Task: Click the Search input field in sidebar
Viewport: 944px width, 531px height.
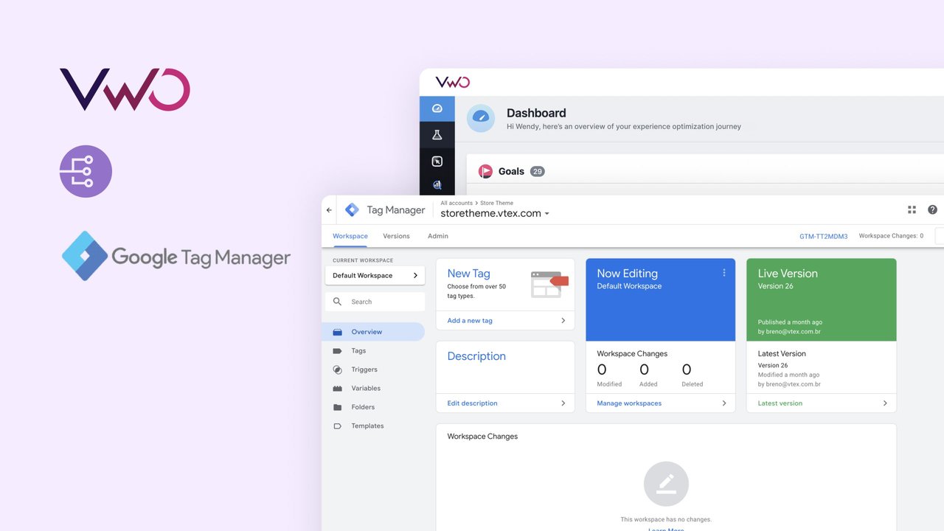Action: click(x=375, y=302)
